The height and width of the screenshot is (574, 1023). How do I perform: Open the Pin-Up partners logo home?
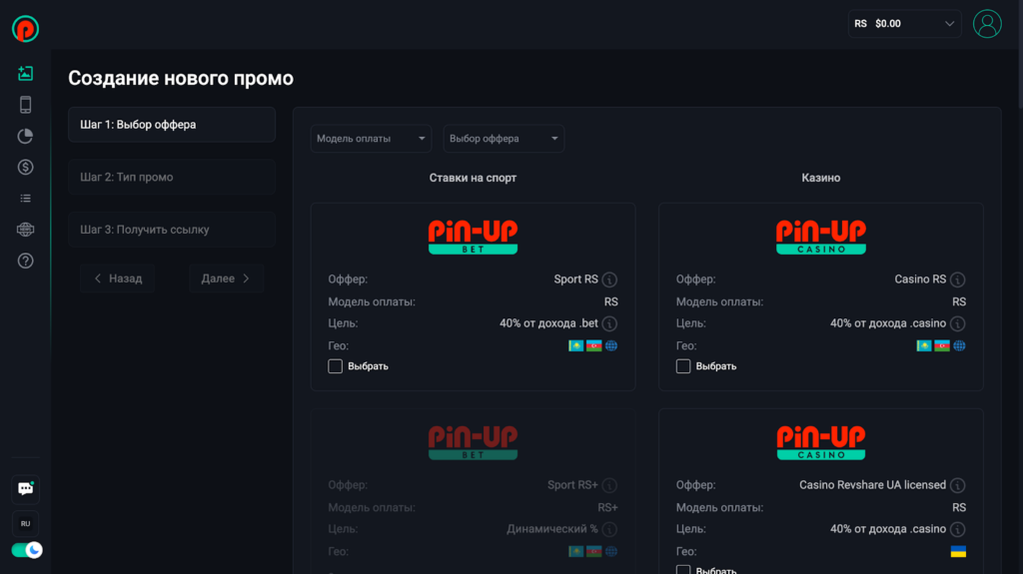pos(25,29)
